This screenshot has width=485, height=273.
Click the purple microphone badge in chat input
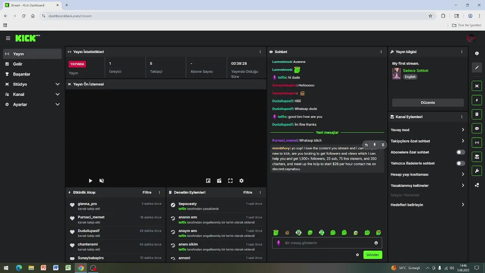[x=278, y=243]
